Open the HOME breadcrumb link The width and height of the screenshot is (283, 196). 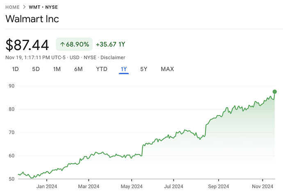pyautogui.click(x=12, y=7)
